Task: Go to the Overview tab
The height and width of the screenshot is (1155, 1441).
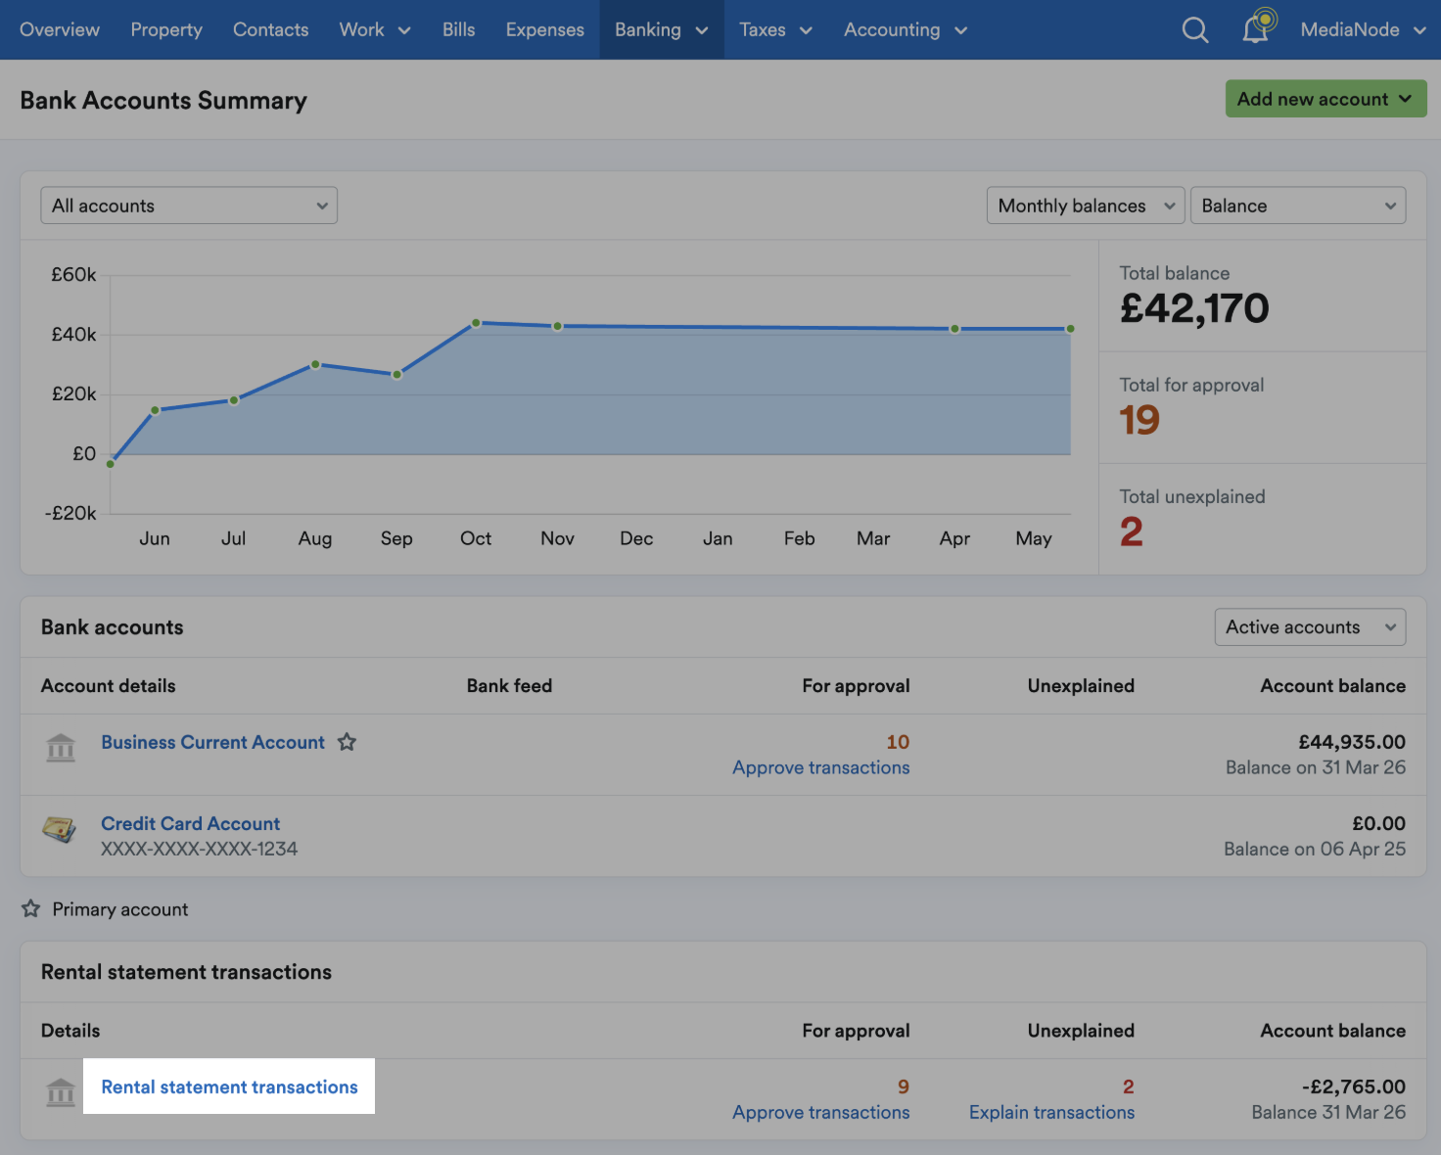Action: [x=60, y=30]
